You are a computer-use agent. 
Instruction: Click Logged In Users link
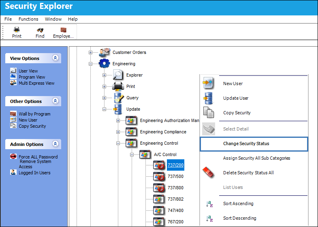tap(34, 173)
